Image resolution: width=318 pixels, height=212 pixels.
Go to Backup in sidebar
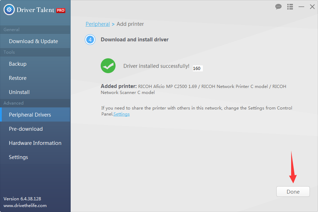pyautogui.click(x=35, y=64)
